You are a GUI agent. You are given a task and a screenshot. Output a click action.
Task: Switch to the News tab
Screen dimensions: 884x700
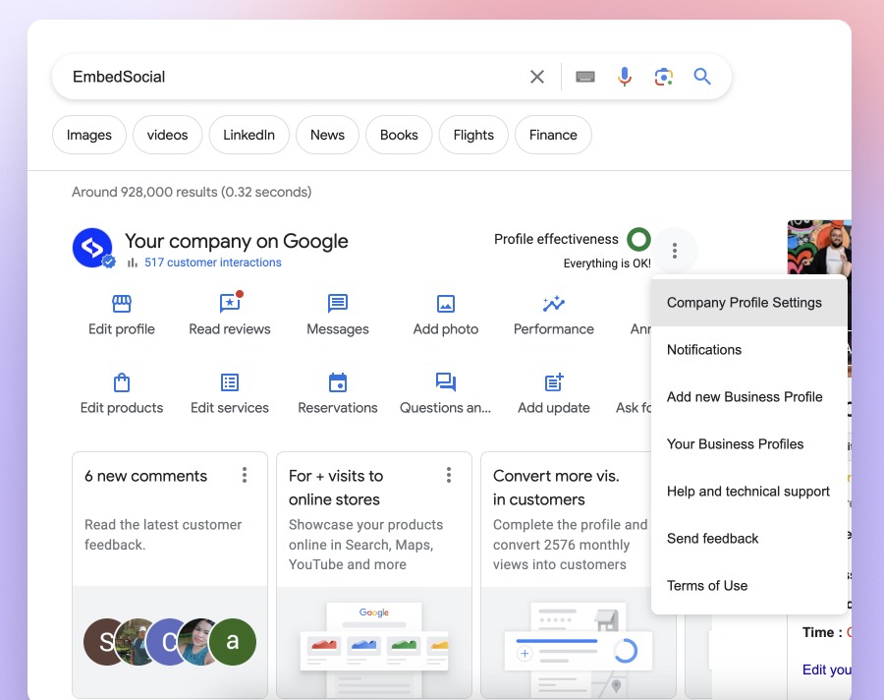coord(327,135)
